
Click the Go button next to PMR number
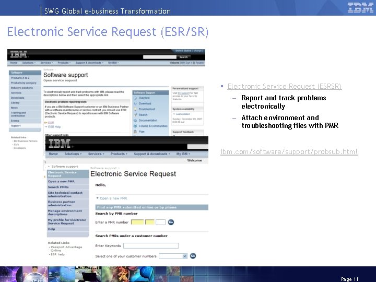click(x=171, y=222)
